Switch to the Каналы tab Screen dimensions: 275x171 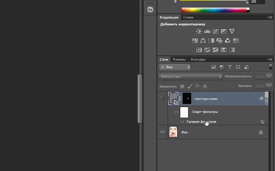179,59
